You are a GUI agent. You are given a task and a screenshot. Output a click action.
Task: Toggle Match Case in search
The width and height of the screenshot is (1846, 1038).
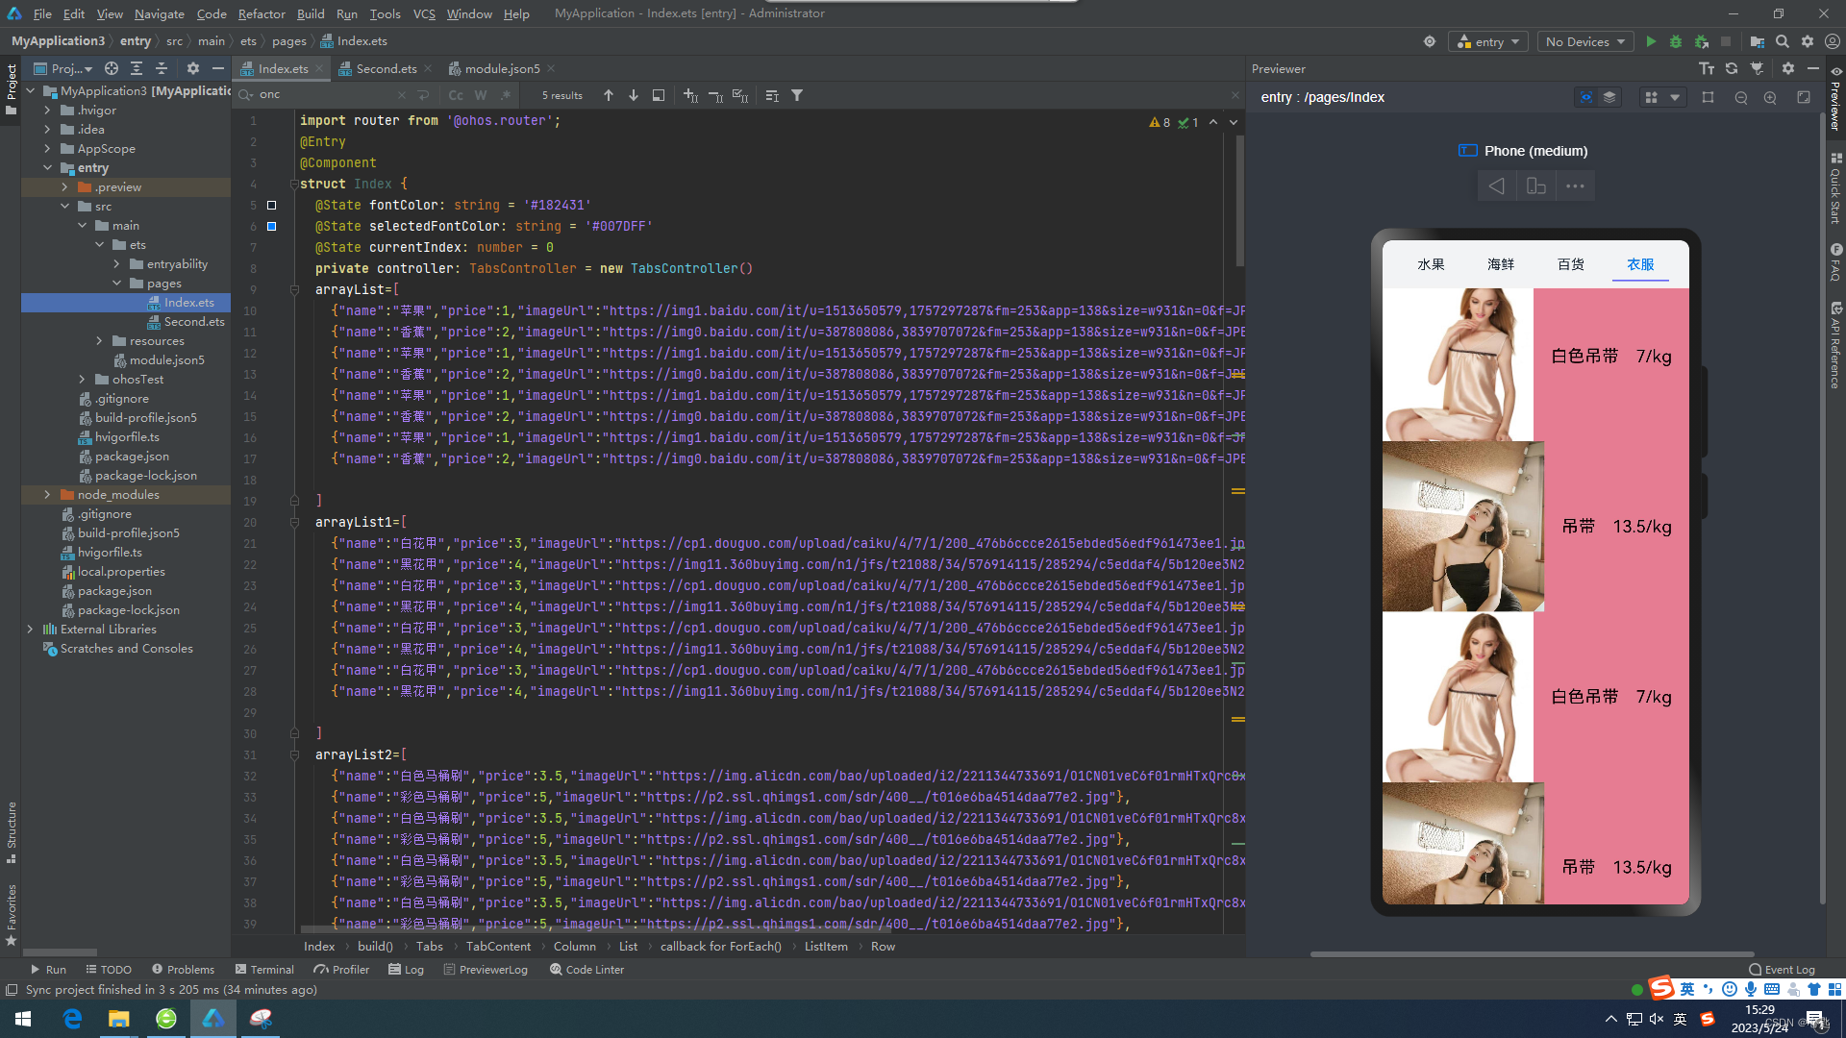click(x=456, y=95)
